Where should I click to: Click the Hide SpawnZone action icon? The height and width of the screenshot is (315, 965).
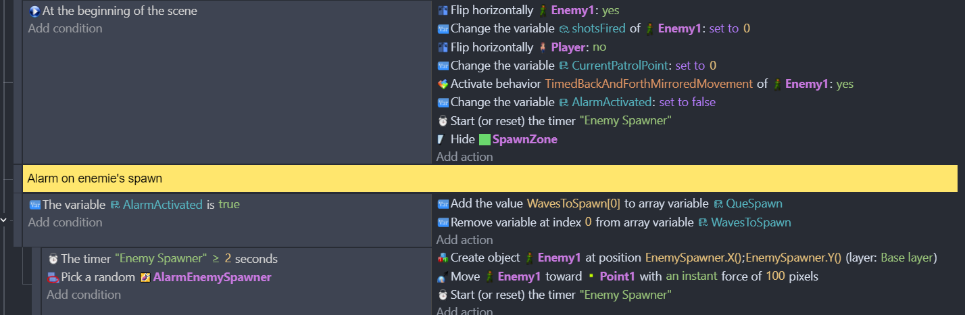pos(443,139)
